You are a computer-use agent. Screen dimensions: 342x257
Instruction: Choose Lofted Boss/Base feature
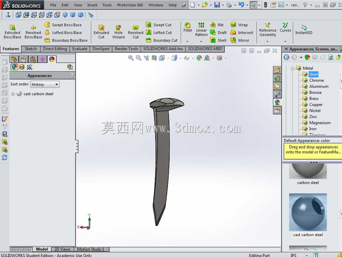[x=63, y=33]
